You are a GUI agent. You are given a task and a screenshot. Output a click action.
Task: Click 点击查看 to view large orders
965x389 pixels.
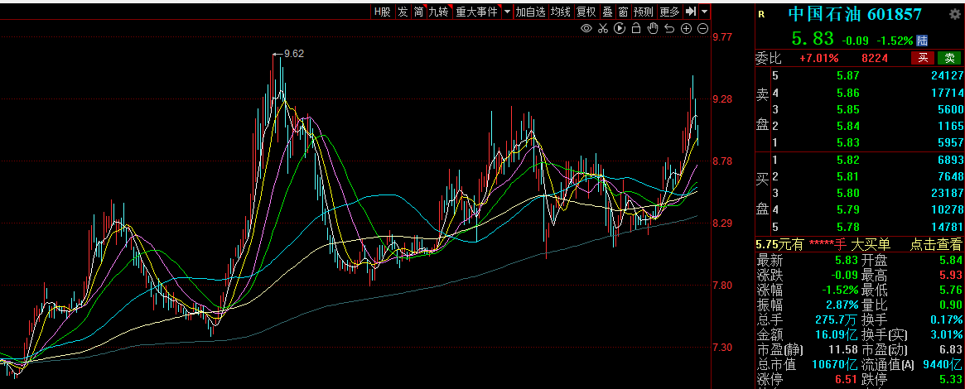coord(935,245)
